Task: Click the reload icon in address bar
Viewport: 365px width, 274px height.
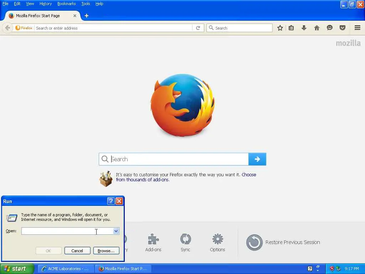Action: (198, 28)
